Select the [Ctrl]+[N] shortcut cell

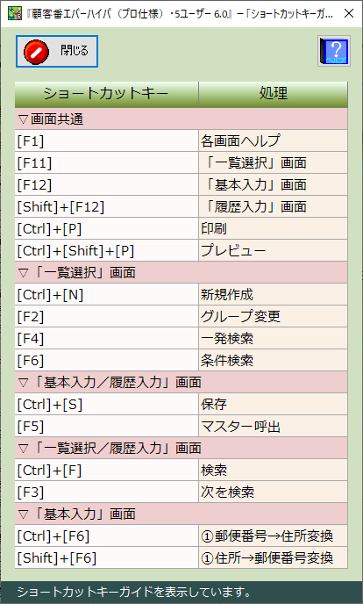106,295
